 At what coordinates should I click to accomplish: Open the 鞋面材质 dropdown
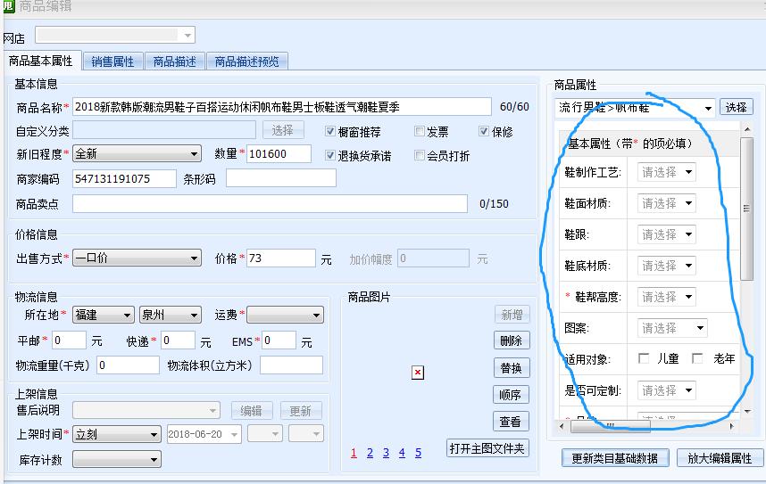pyautogui.click(x=666, y=203)
